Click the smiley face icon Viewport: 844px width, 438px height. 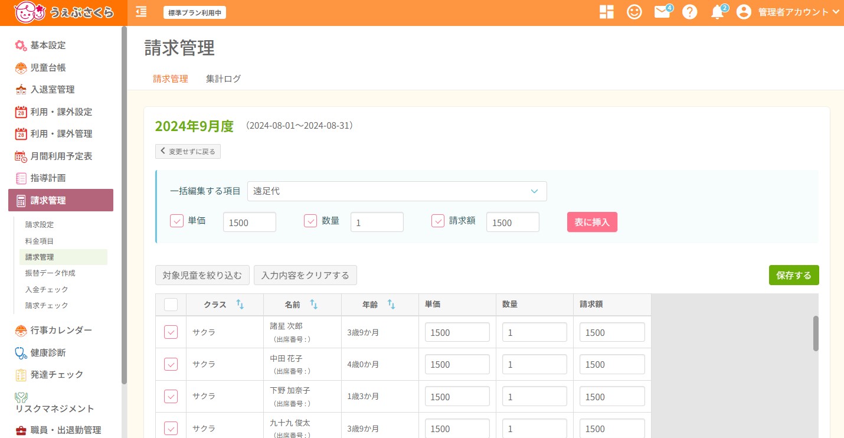point(634,12)
